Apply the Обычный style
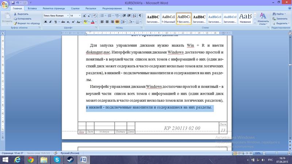292x164 pixels. click(x=168, y=19)
